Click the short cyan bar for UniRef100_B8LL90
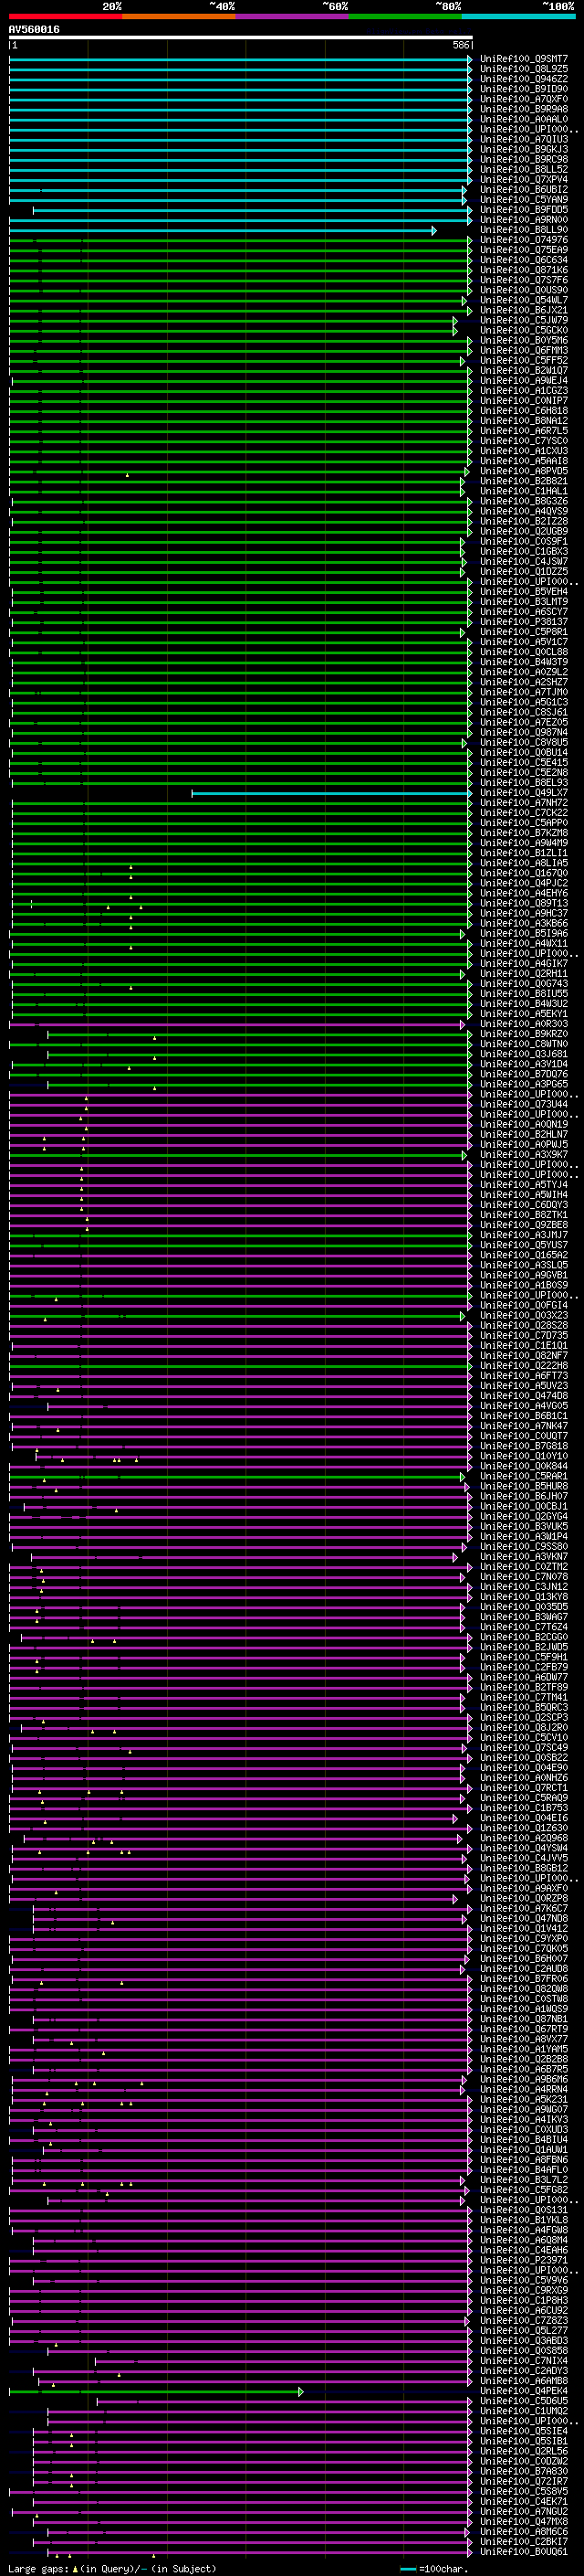The width and height of the screenshot is (584, 2576). 223,231
